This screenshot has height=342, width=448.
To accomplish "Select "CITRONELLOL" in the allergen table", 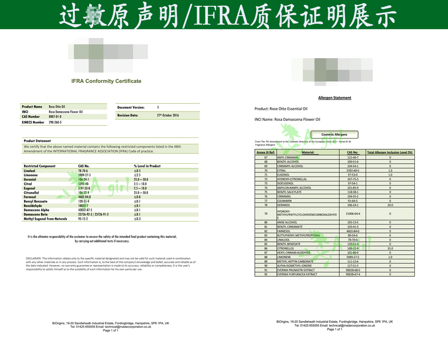I will click(286, 248).
